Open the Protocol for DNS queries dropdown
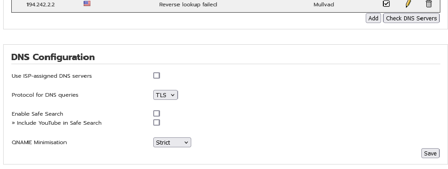This screenshot has height=169, width=448. [x=165, y=95]
